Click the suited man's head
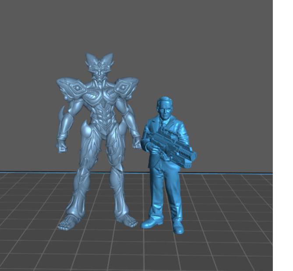Screen dimensions: 293x271 165,107
